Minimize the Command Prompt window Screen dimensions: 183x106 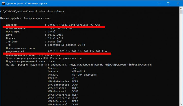coord(159,3)
